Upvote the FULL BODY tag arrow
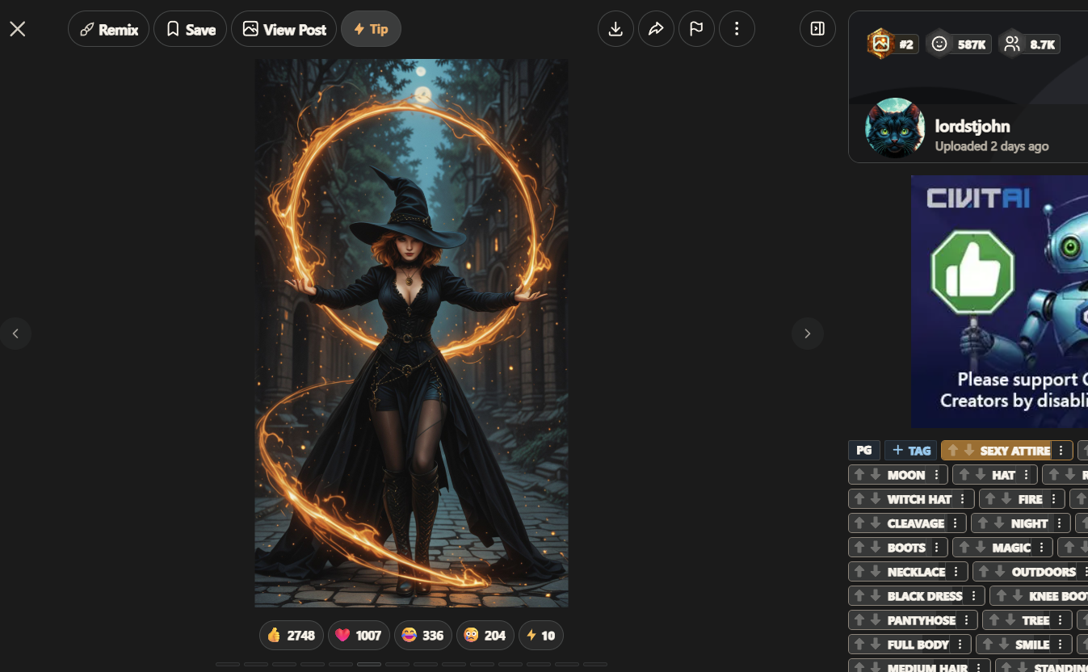 click(860, 645)
